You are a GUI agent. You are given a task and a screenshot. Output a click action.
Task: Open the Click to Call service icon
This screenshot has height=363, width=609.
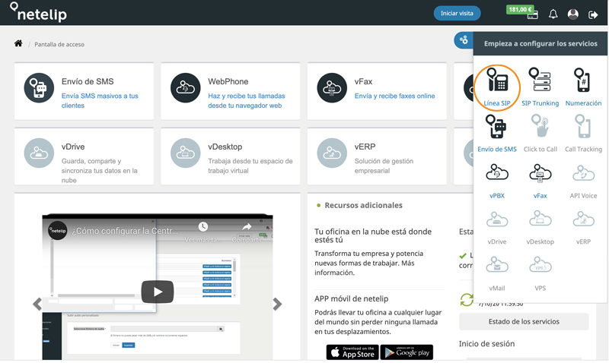point(540,126)
